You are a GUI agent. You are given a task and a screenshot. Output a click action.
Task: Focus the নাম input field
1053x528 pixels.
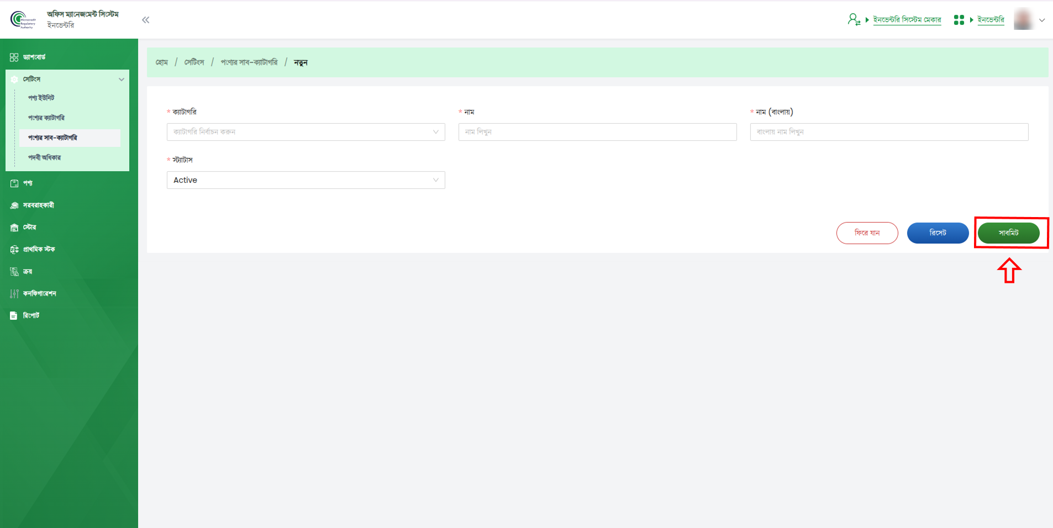(598, 132)
